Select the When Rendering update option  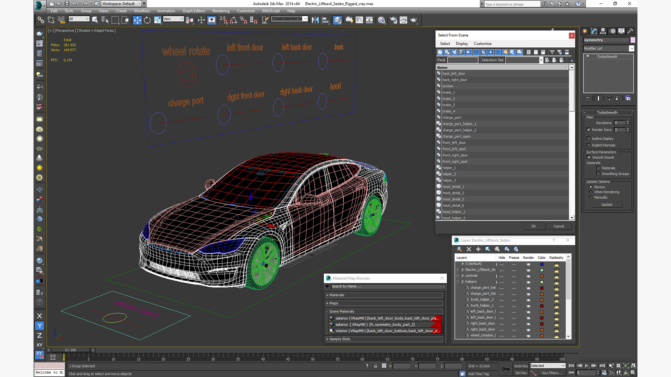click(591, 192)
